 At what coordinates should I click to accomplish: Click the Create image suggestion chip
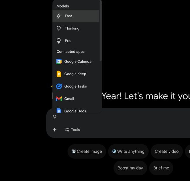(87, 151)
